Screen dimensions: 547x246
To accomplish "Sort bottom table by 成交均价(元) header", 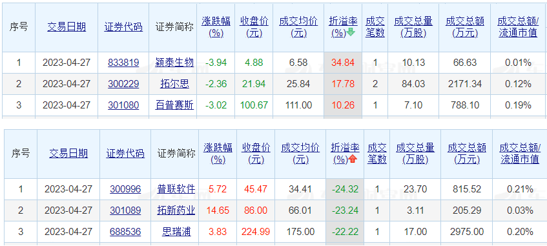I will [x=300, y=154].
